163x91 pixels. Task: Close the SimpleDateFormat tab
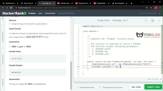tap(108, 3)
